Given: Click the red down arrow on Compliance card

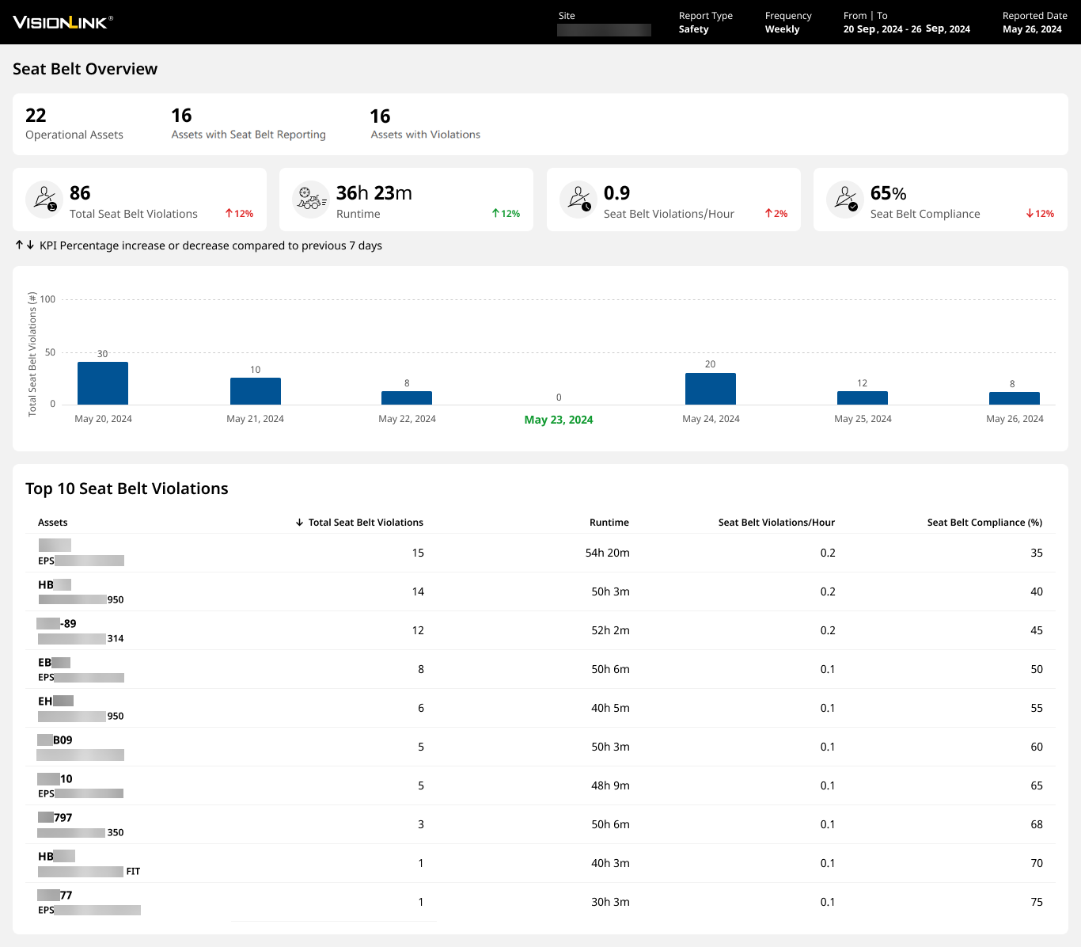Looking at the screenshot, I should [1030, 214].
